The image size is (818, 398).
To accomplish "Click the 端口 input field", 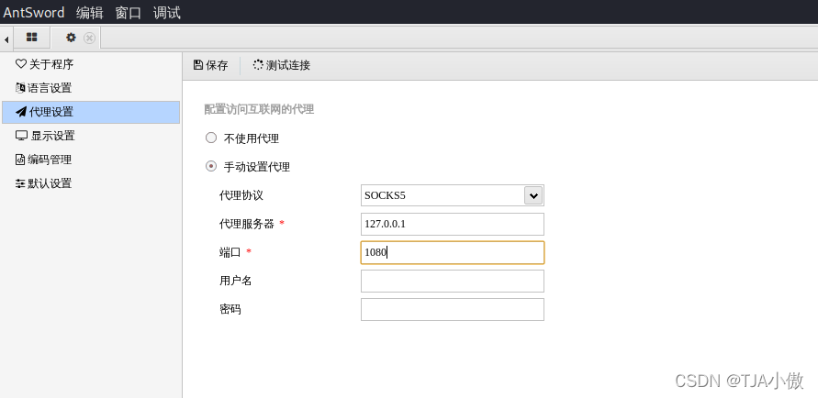I will pos(453,253).
